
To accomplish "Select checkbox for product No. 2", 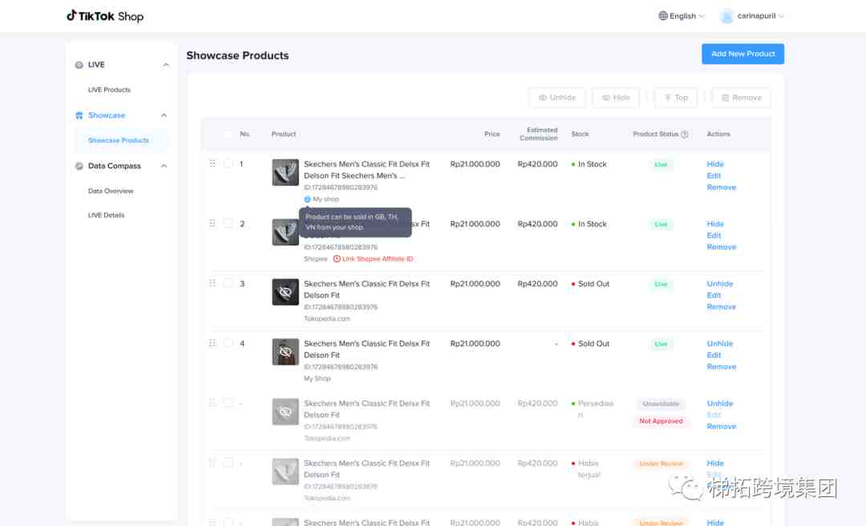I will (228, 223).
